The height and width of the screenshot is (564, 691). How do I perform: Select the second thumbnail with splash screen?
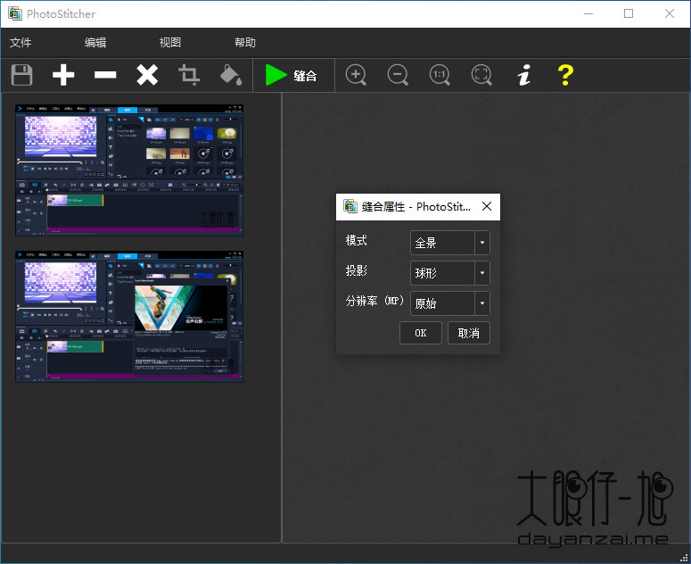(x=129, y=317)
